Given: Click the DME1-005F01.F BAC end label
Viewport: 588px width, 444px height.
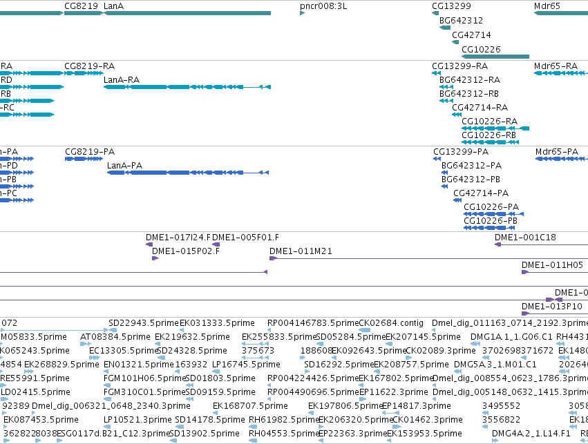Looking at the screenshot, I should pos(245,238).
